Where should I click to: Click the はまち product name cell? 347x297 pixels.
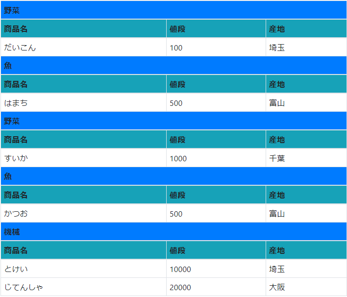click(x=83, y=103)
